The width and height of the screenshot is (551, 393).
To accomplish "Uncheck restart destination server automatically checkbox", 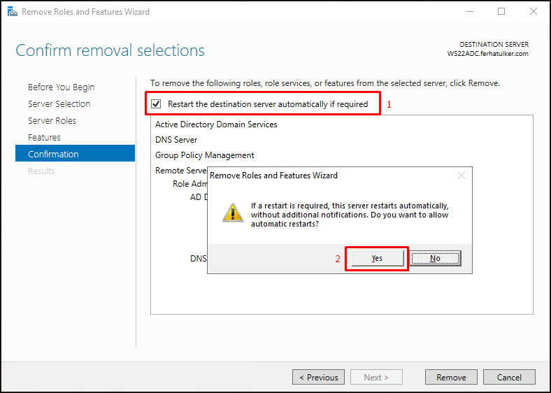I will point(156,104).
